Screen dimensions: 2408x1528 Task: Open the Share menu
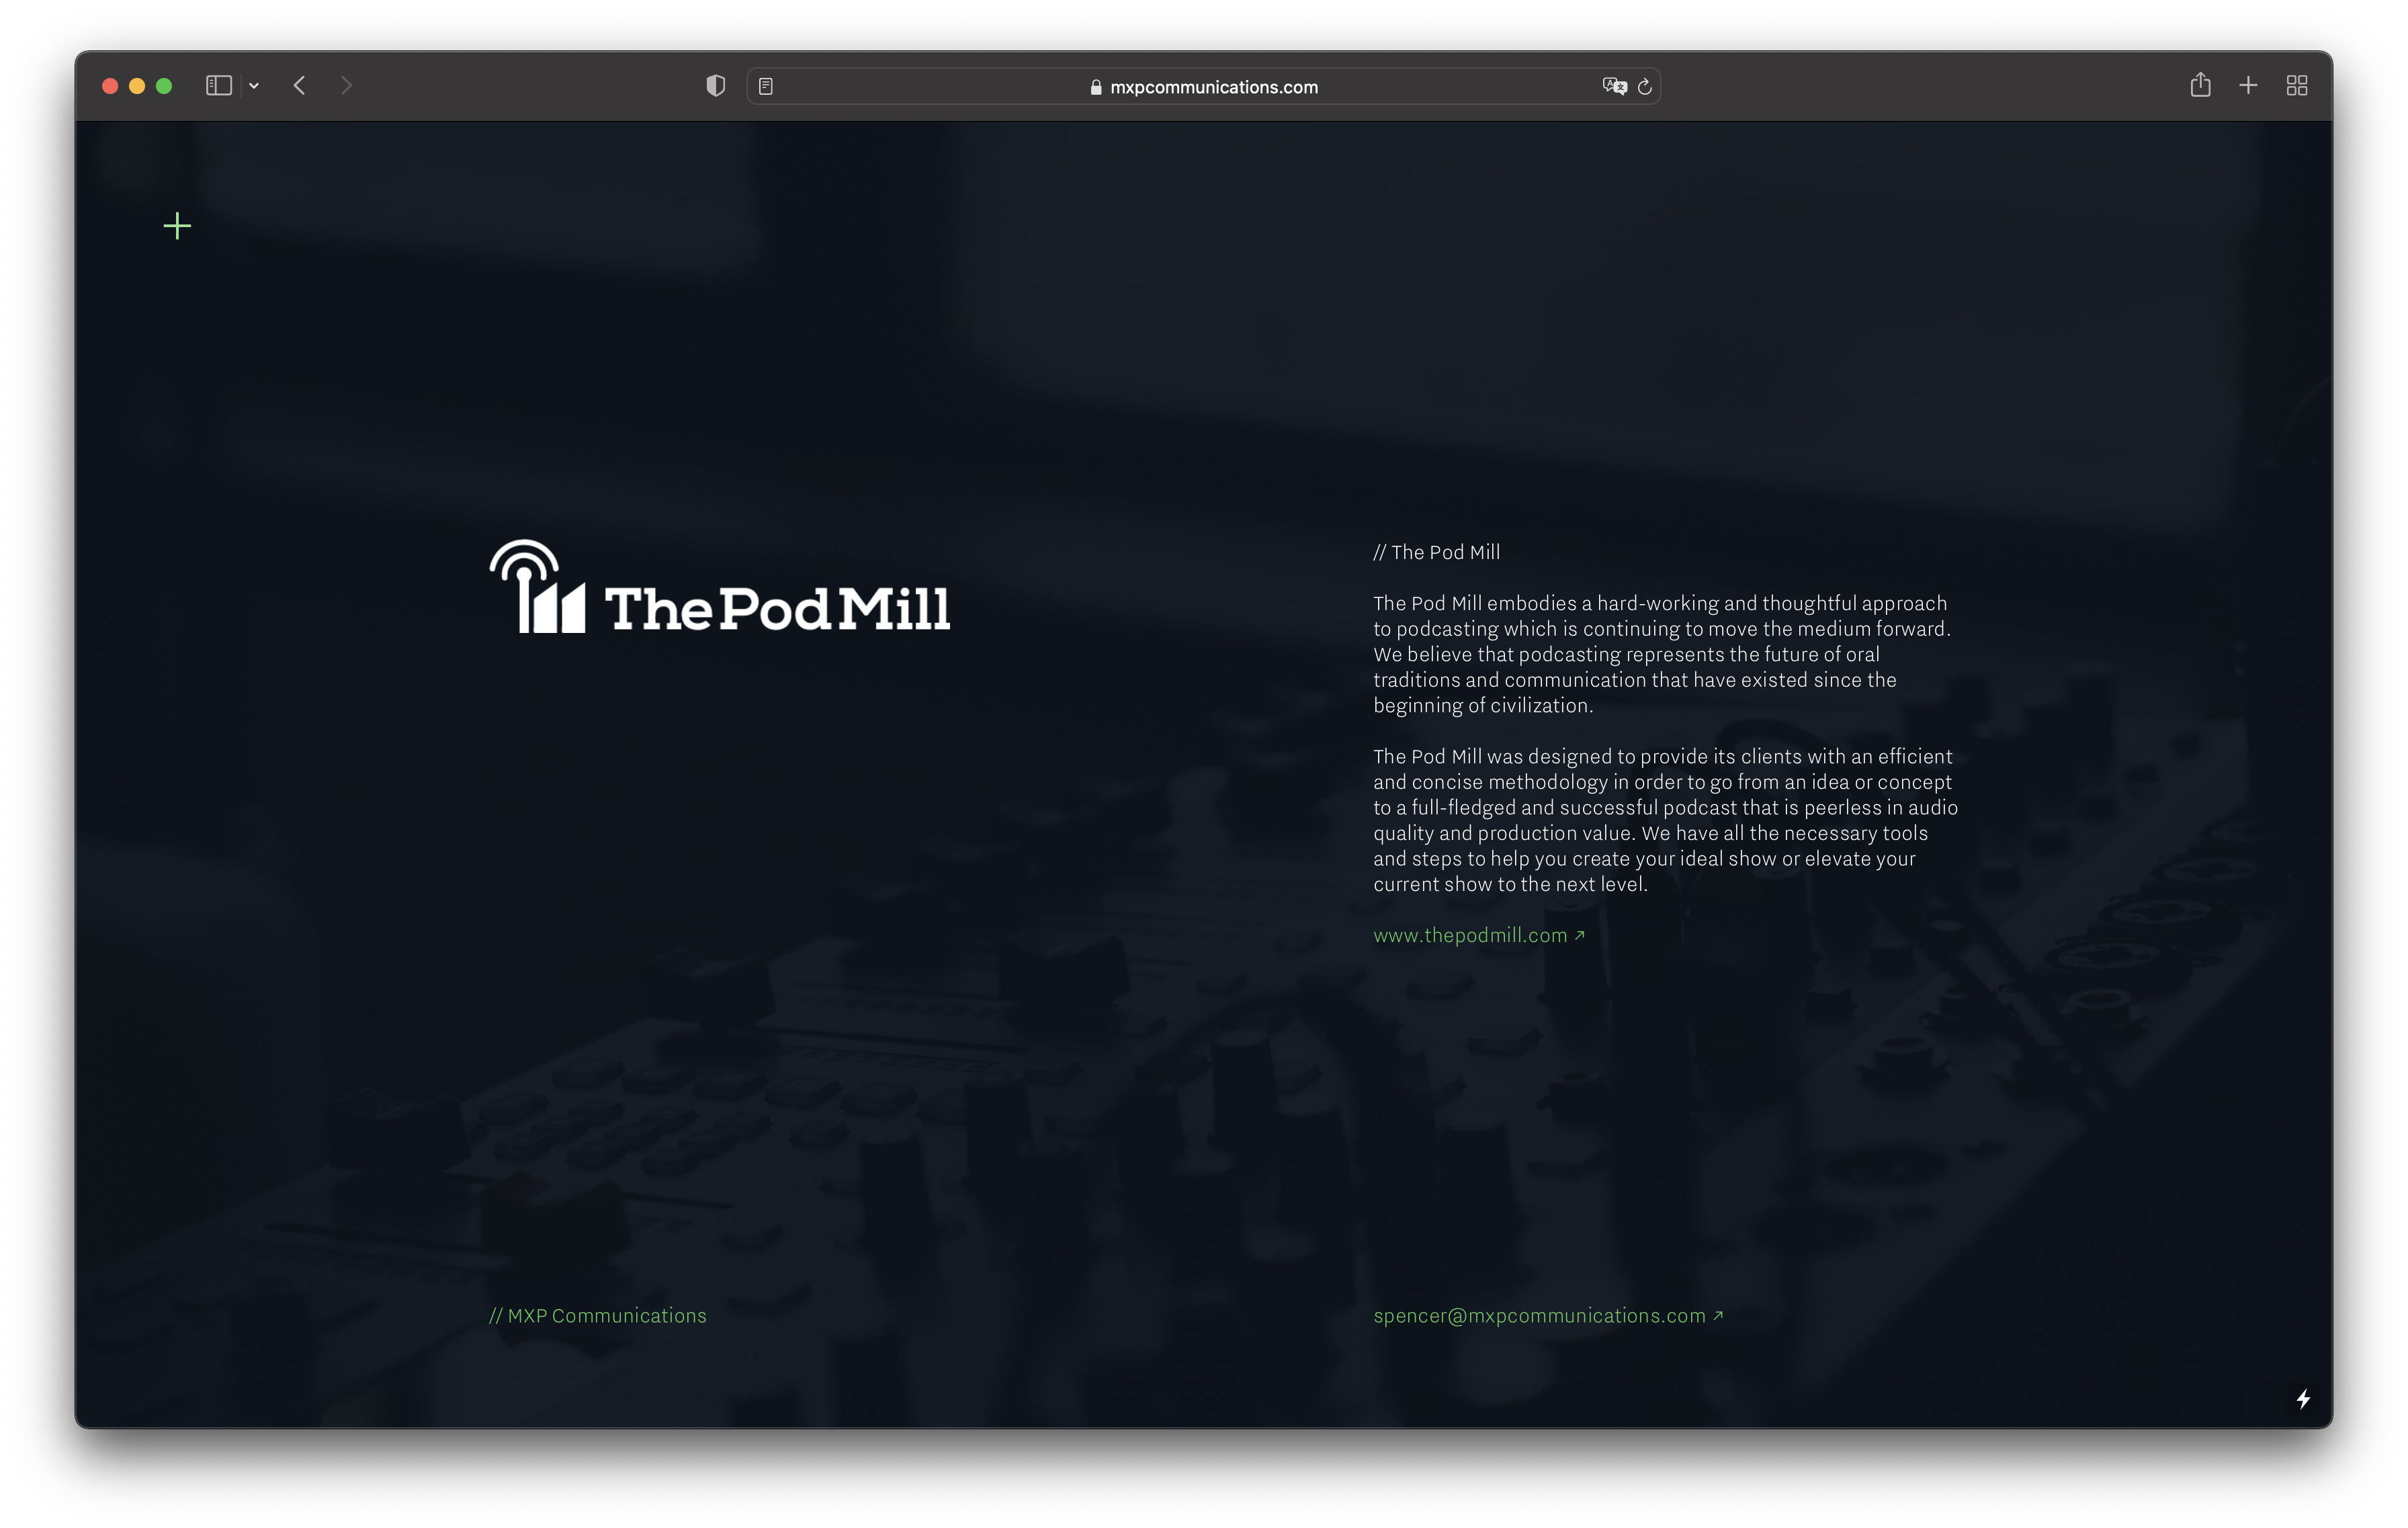2200,85
